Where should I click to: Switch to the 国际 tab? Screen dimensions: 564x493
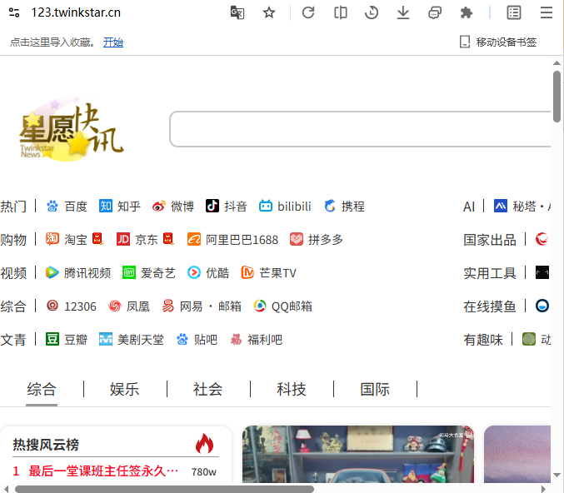click(x=375, y=390)
